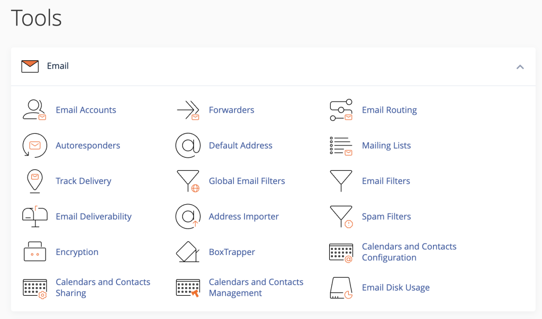Image resolution: width=542 pixels, height=319 pixels.
Task: Click the Calendars and Contacts Management icon
Action: 188,288
